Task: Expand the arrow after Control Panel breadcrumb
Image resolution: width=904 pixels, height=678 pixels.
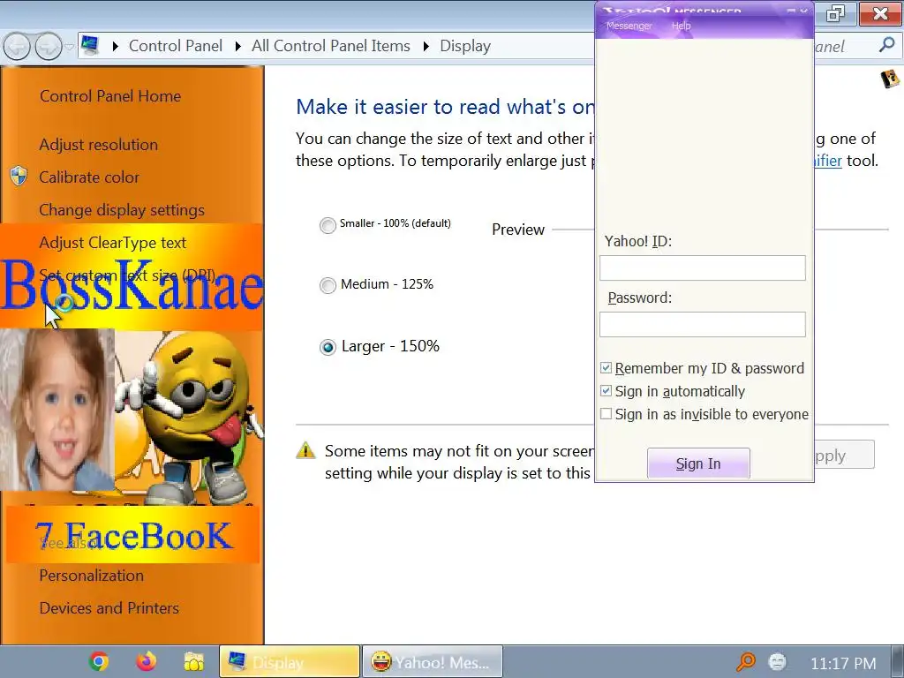Action: point(237,46)
